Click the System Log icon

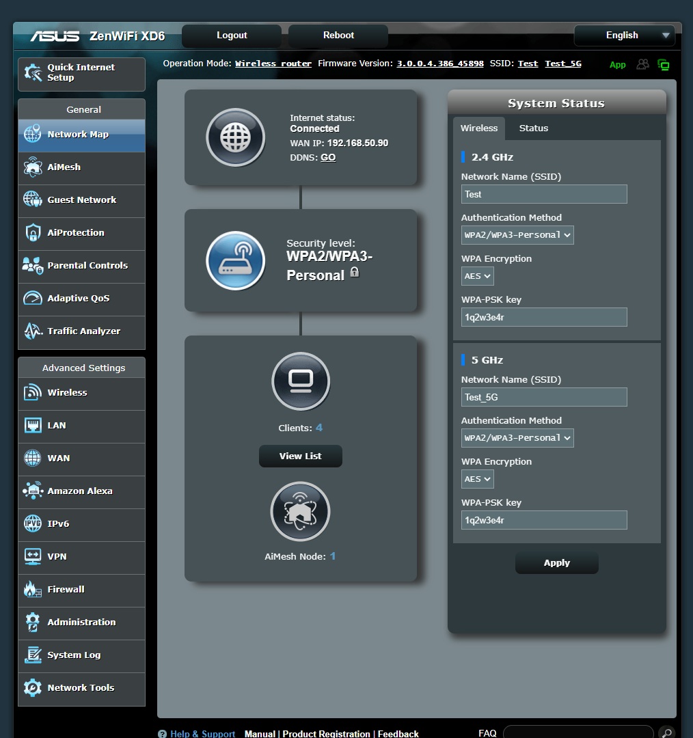point(33,655)
